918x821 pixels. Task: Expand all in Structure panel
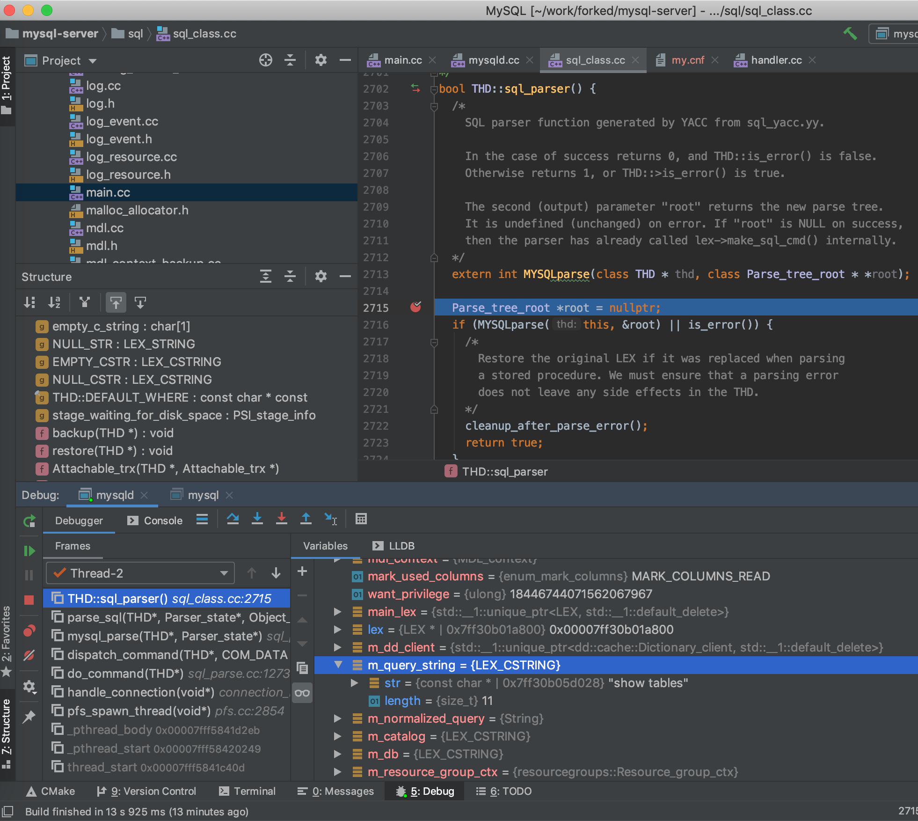(266, 277)
